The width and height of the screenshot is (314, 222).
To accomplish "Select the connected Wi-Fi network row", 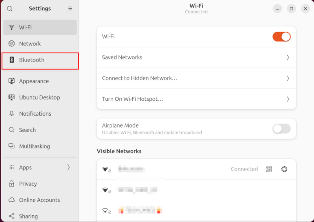I will coord(165,169).
